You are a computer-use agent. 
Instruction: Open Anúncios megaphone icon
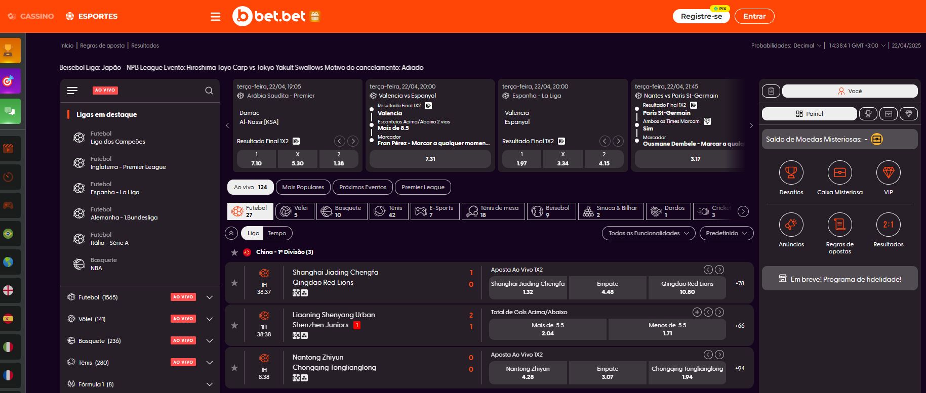tap(791, 225)
